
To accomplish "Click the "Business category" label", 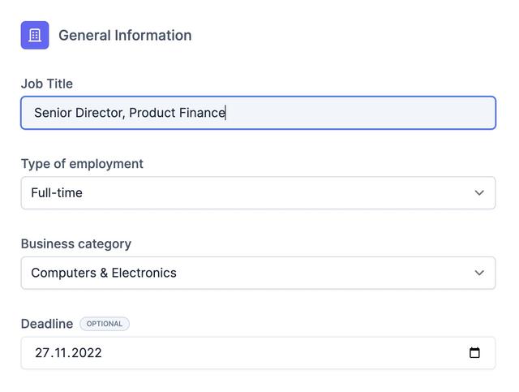I will [75, 243].
